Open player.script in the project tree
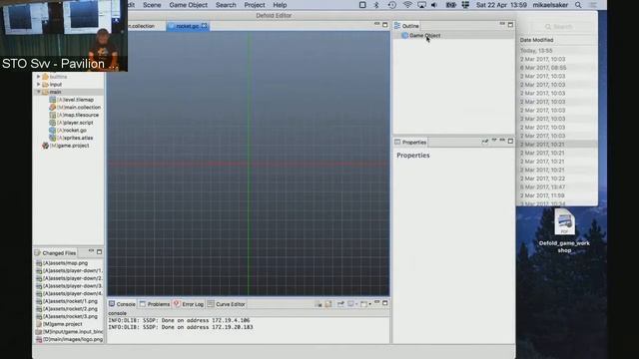Screen dimensions: 639x359 (75, 123)
